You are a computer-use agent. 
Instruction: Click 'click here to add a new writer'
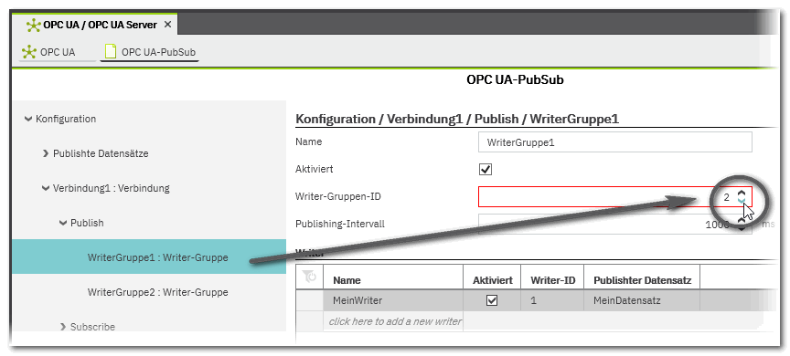395,321
